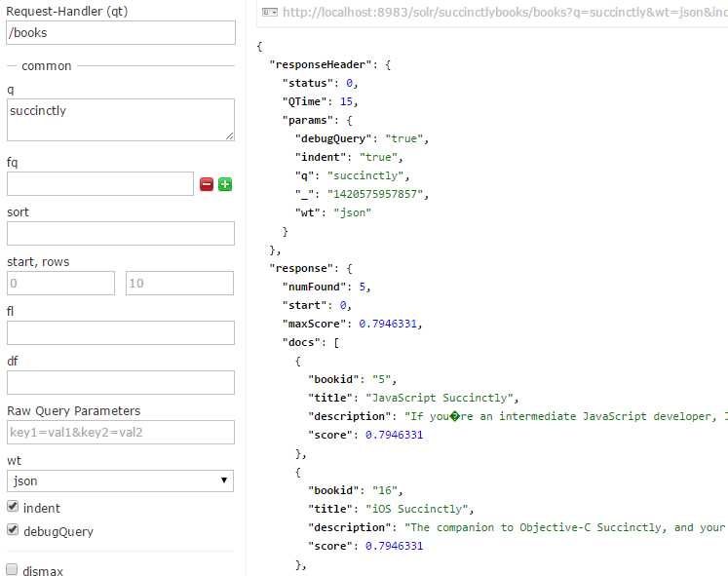The height and width of the screenshot is (576, 728).
Task: Click the "start, rows" label
Action: [x=38, y=262]
